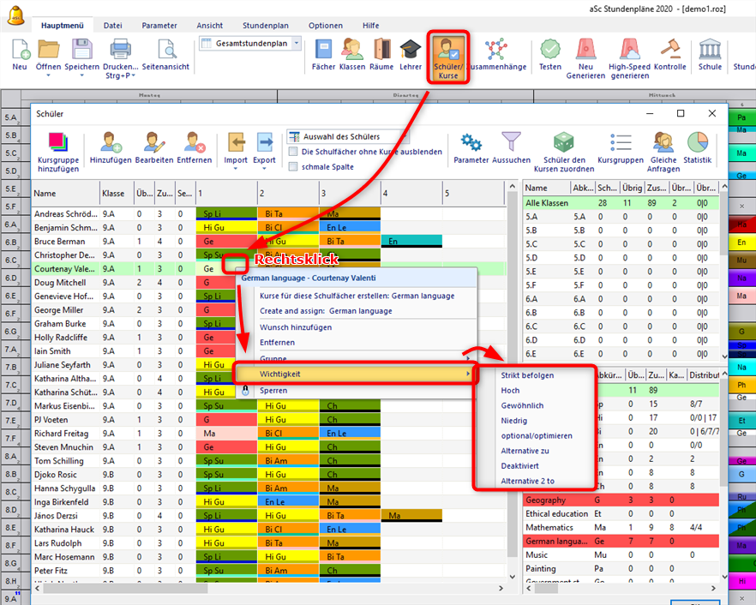This screenshot has width=756, height=605.
Task: Click Create and assign: German language
Action: tap(326, 311)
